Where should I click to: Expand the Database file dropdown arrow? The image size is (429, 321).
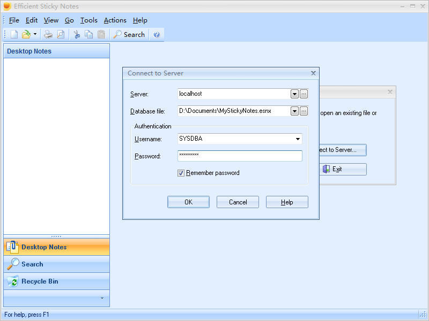click(294, 111)
